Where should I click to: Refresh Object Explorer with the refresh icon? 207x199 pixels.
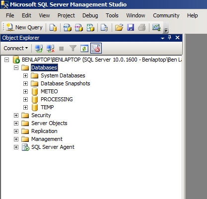coord(84,49)
